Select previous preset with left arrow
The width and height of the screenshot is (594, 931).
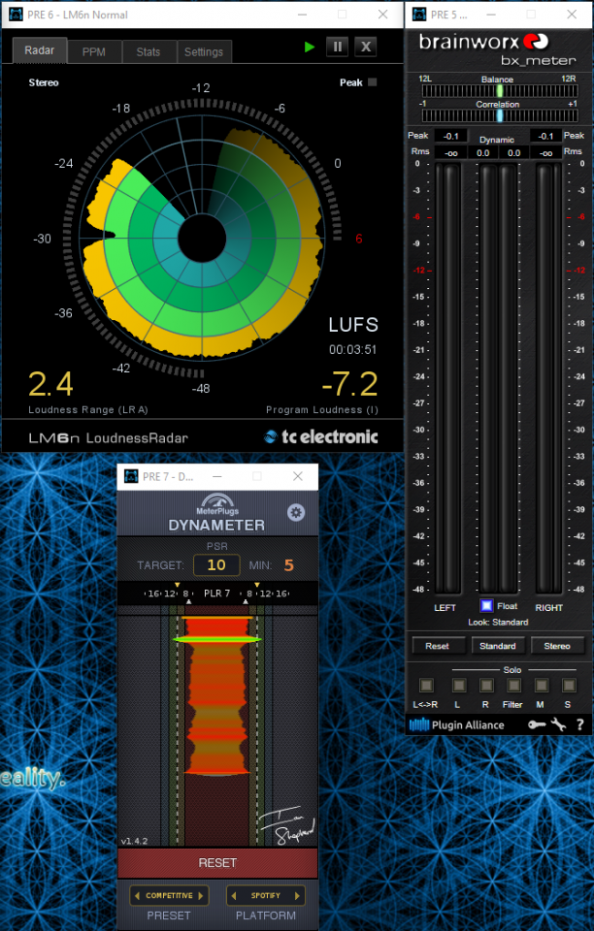[137, 895]
